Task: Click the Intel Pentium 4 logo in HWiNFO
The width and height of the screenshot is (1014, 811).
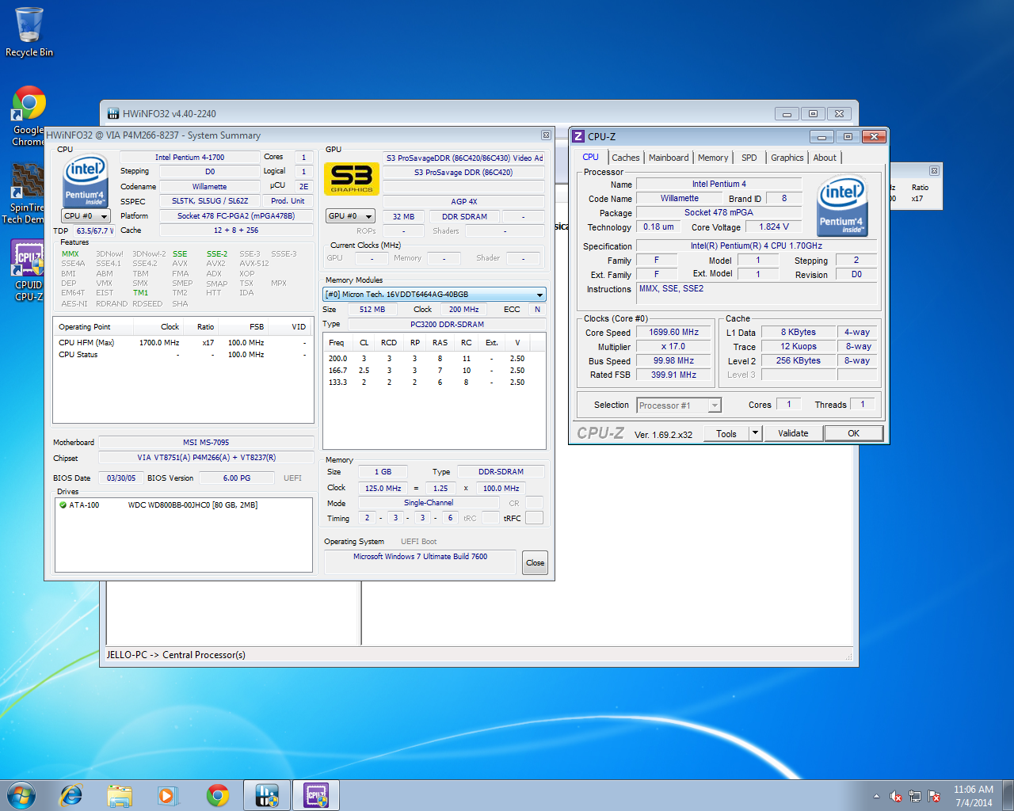Action: tap(85, 181)
